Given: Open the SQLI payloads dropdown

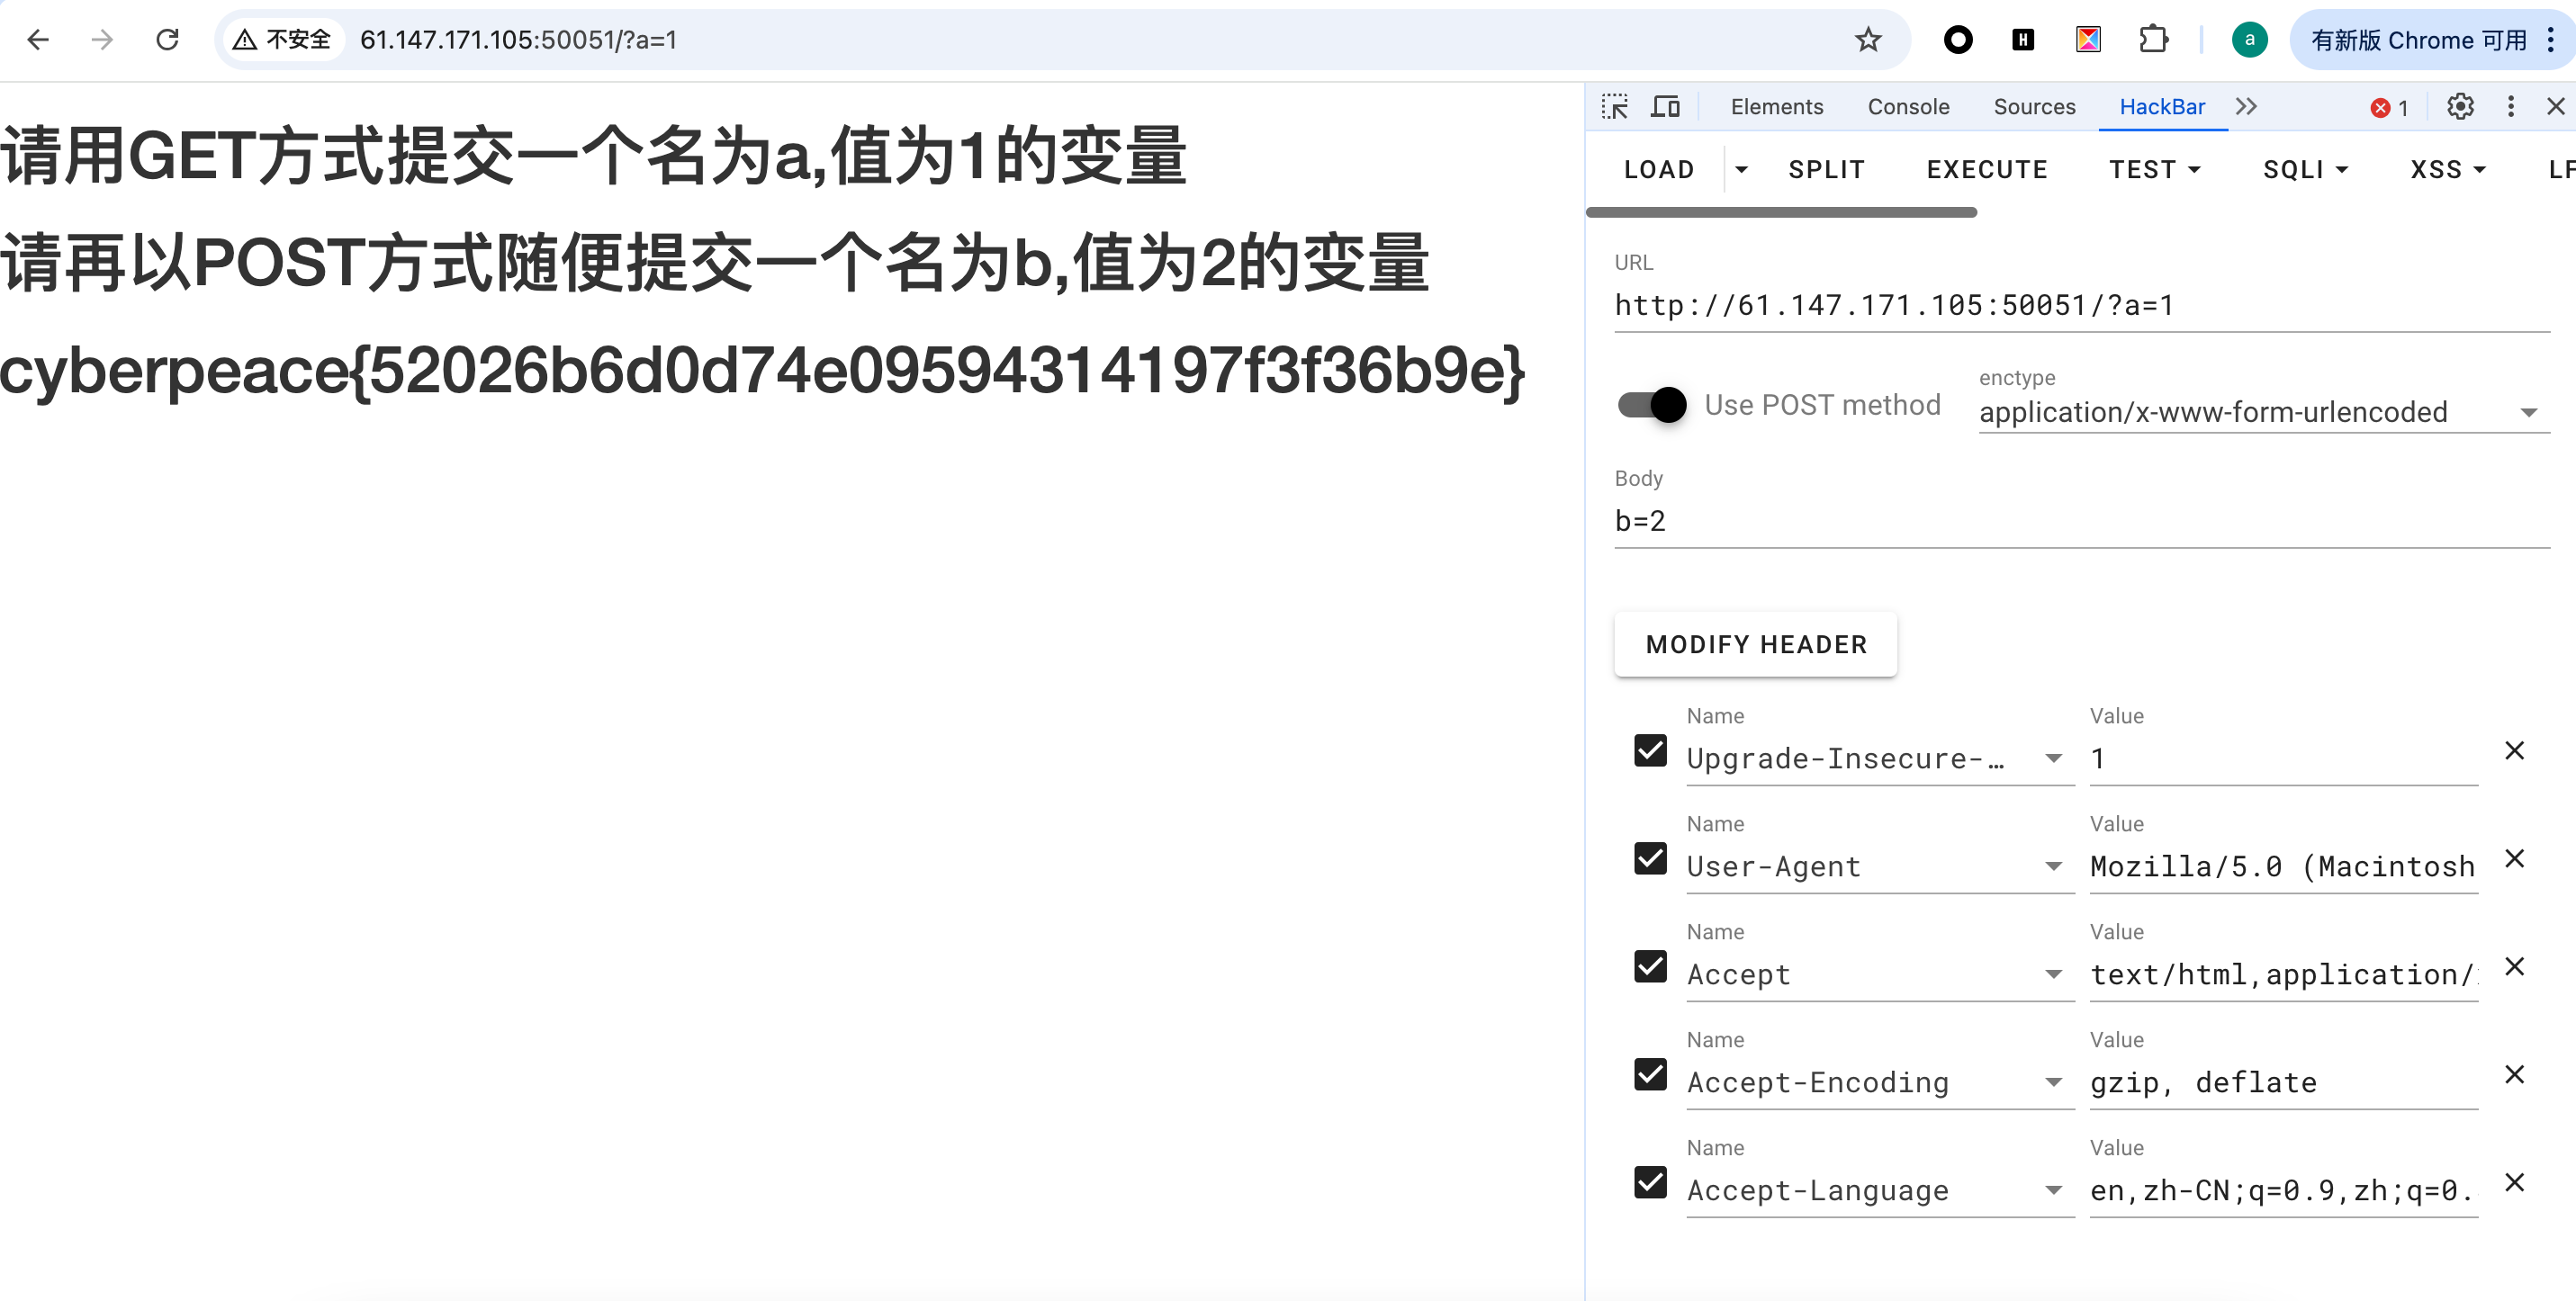Looking at the screenshot, I should point(2306,169).
